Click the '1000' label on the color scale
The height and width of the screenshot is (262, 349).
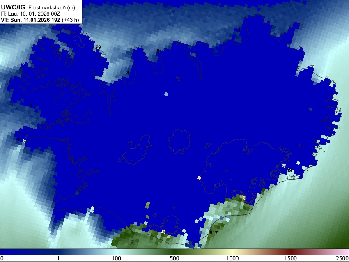232,258
